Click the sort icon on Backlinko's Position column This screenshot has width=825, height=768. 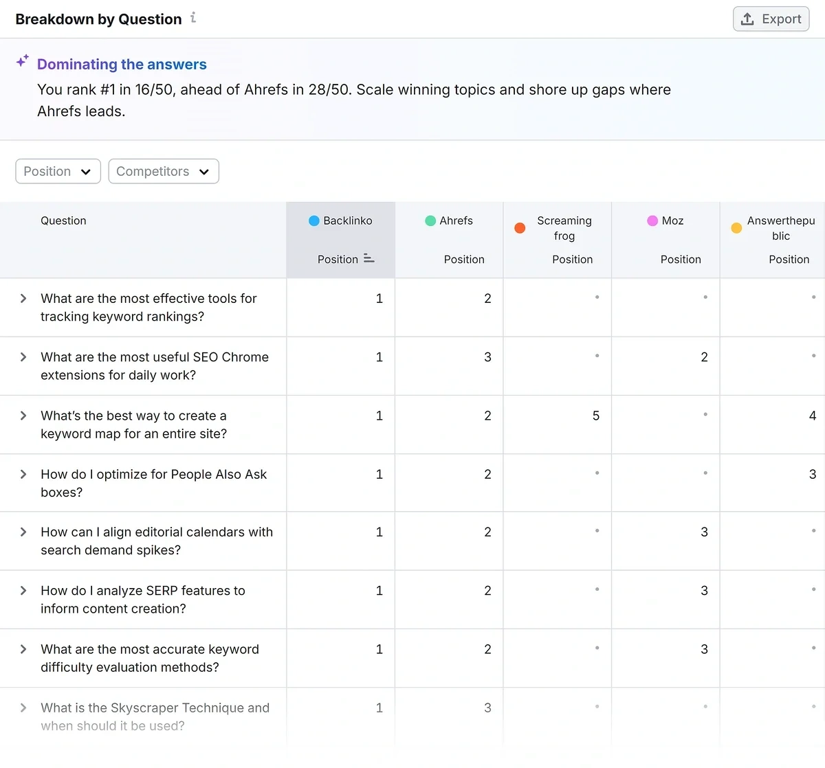point(368,259)
